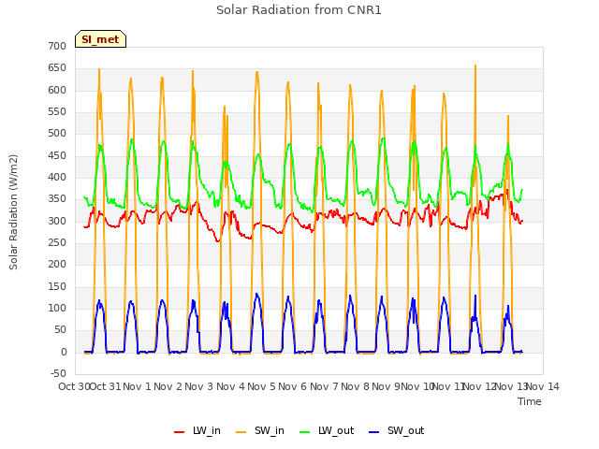The height and width of the screenshot is (449, 599).
Task: Click the 200 y-axis tick label
Action: coord(57,264)
